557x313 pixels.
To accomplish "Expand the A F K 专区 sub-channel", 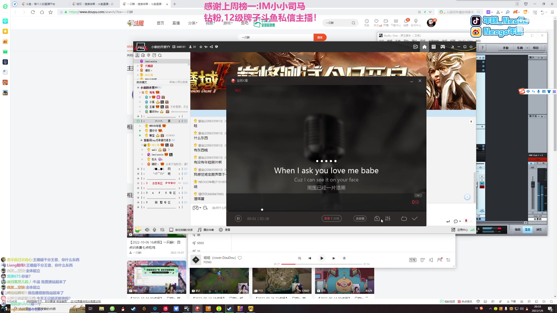I will (x=138, y=193).
